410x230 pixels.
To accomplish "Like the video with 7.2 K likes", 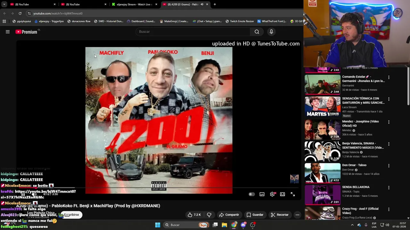I will [194, 215].
